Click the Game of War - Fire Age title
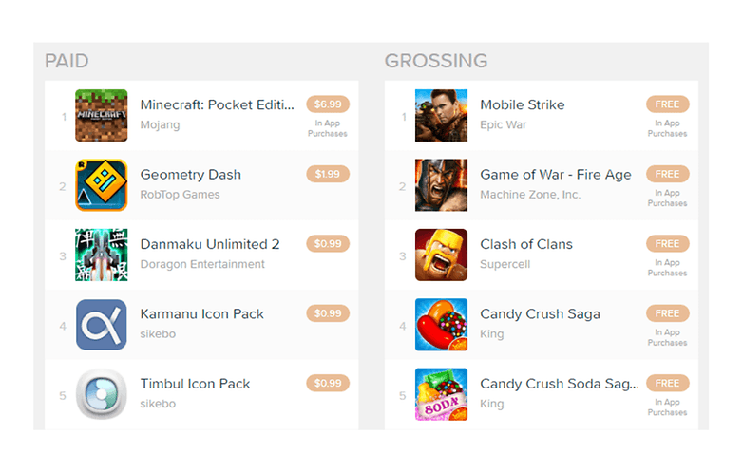 [556, 175]
